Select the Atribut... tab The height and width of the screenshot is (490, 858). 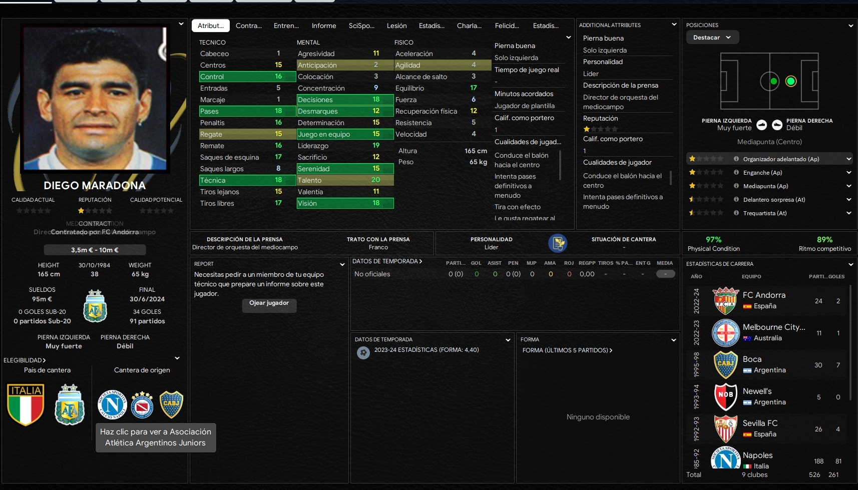[x=211, y=26]
